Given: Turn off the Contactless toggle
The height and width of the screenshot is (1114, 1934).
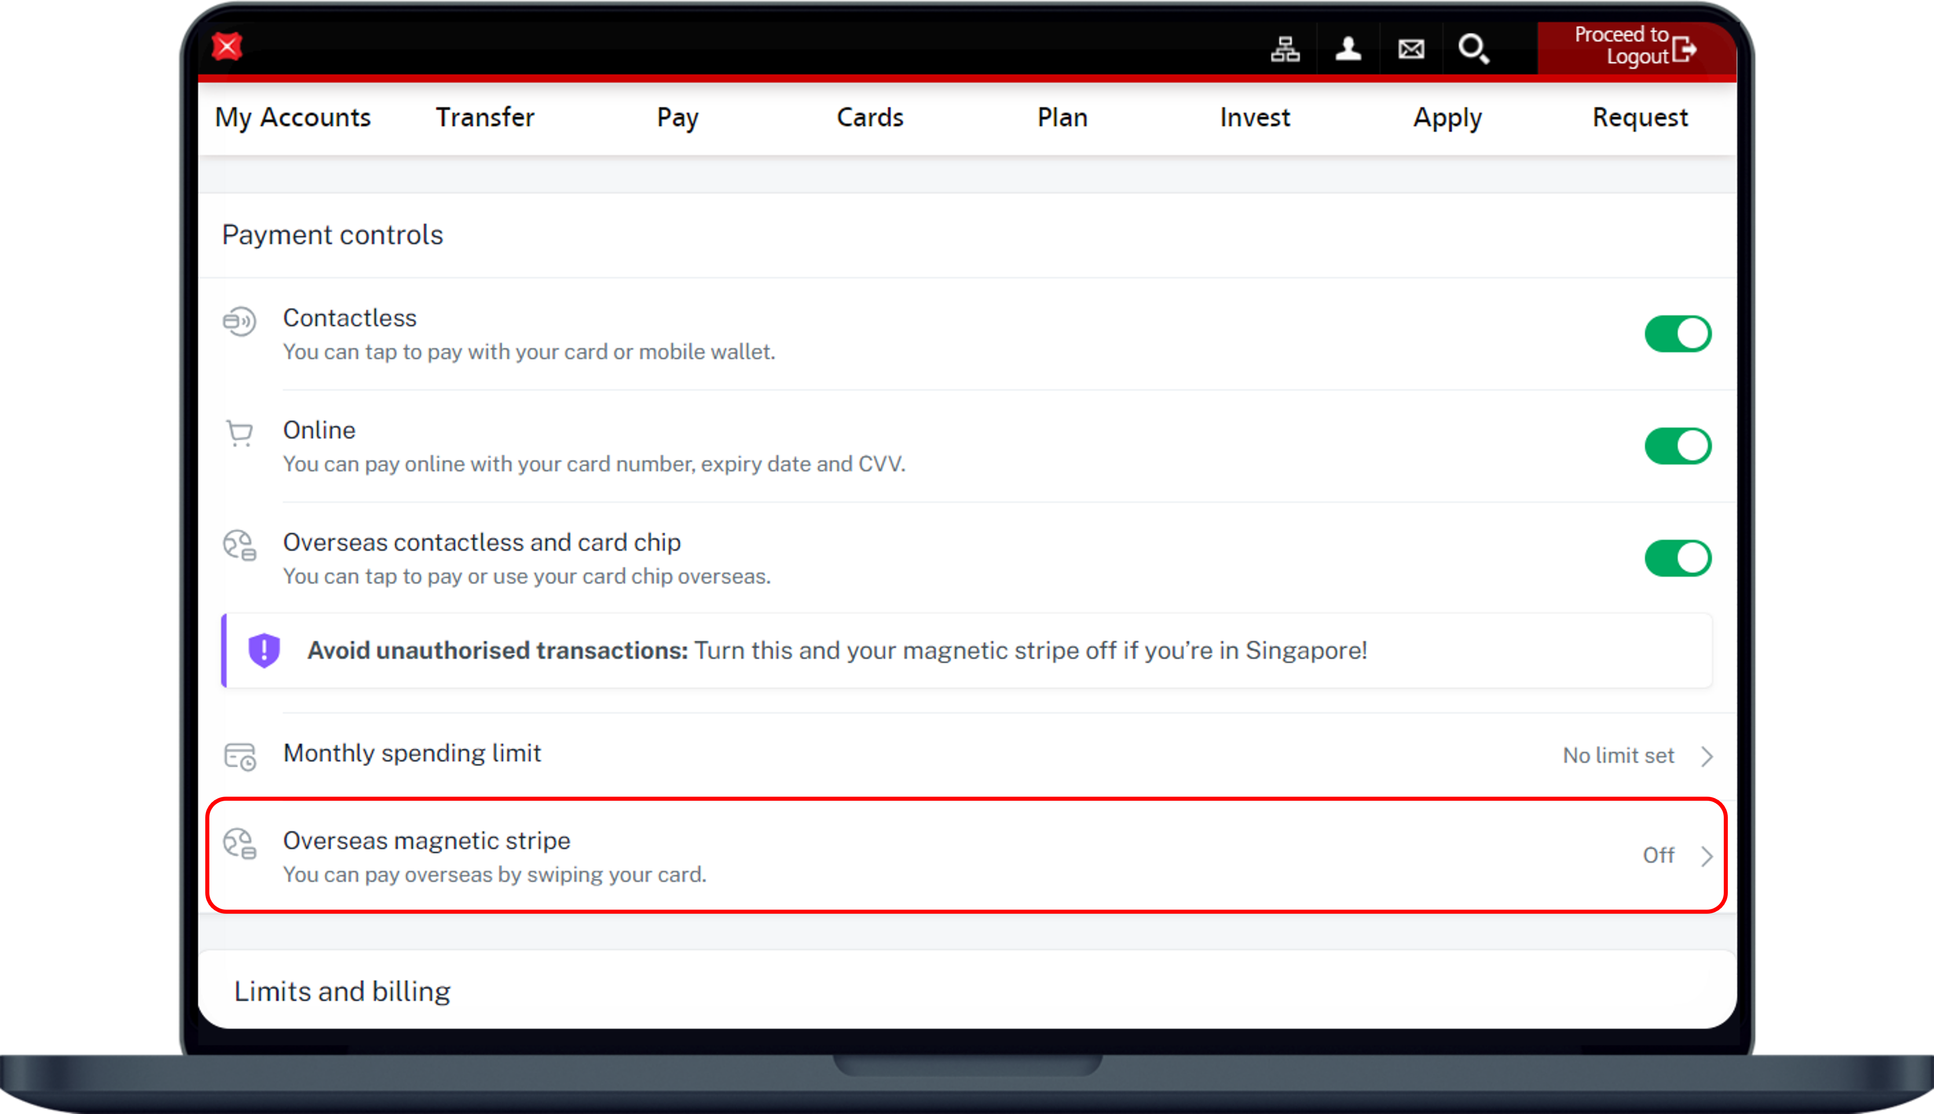Looking at the screenshot, I should click(x=1678, y=334).
